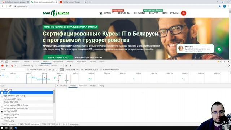Click the yellow warnings counter badge

pos(219,62)
